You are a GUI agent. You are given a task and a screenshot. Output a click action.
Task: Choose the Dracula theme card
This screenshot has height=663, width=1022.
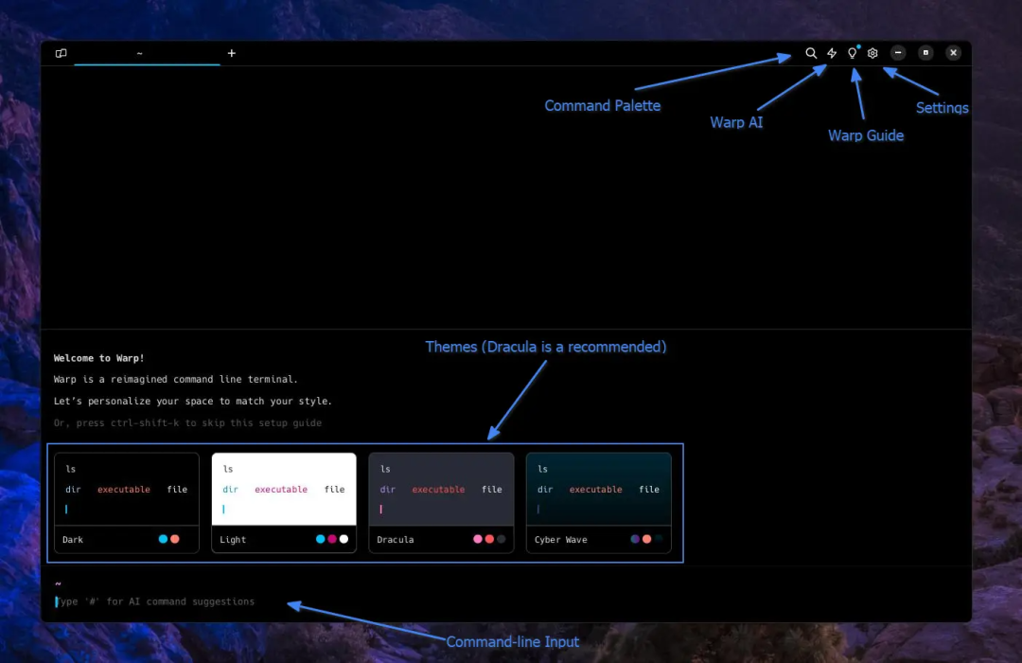pyautogui.click(x=441, y=503)
